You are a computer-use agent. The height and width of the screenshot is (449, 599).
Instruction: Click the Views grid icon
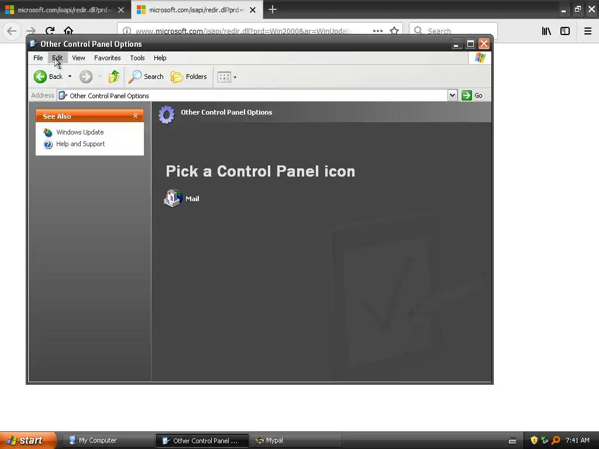click(224, 77)
